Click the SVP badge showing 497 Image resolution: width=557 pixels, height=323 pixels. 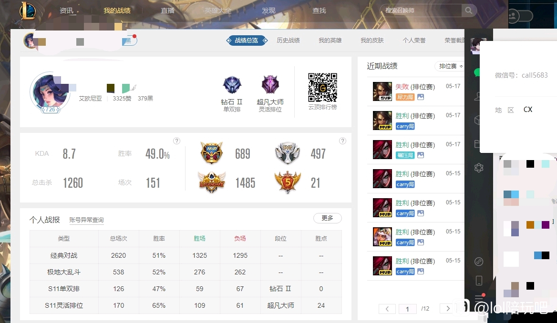[x=288, y=153]
